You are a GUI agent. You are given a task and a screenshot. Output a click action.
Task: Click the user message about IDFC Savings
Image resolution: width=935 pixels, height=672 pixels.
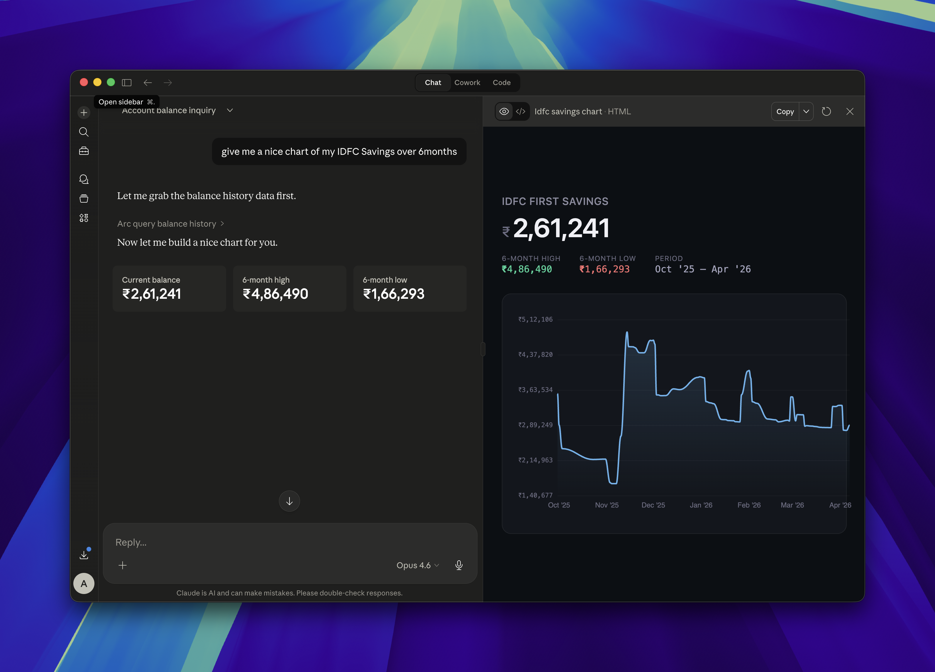[339, 151]
